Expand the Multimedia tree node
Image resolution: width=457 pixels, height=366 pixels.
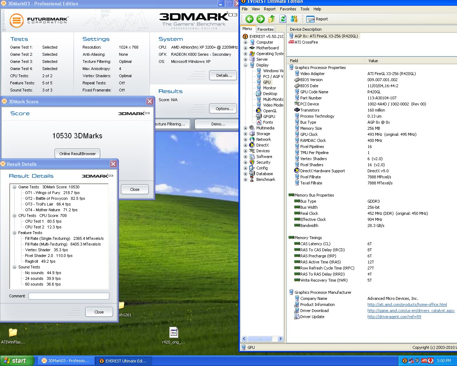point(245,128)
